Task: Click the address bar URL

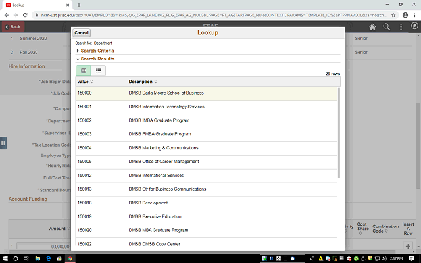Action: [x=213, y=15]
